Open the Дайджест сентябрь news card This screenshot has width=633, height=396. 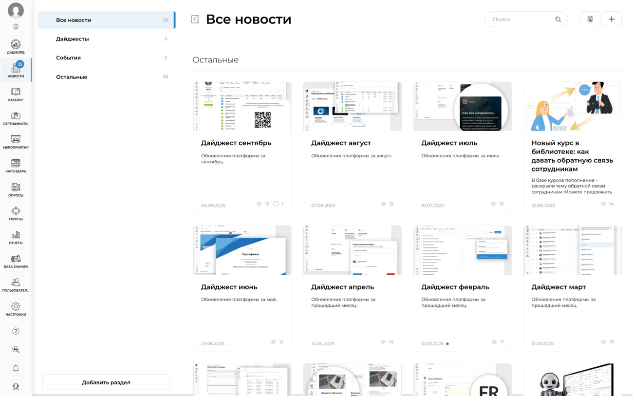click(242, 148)
